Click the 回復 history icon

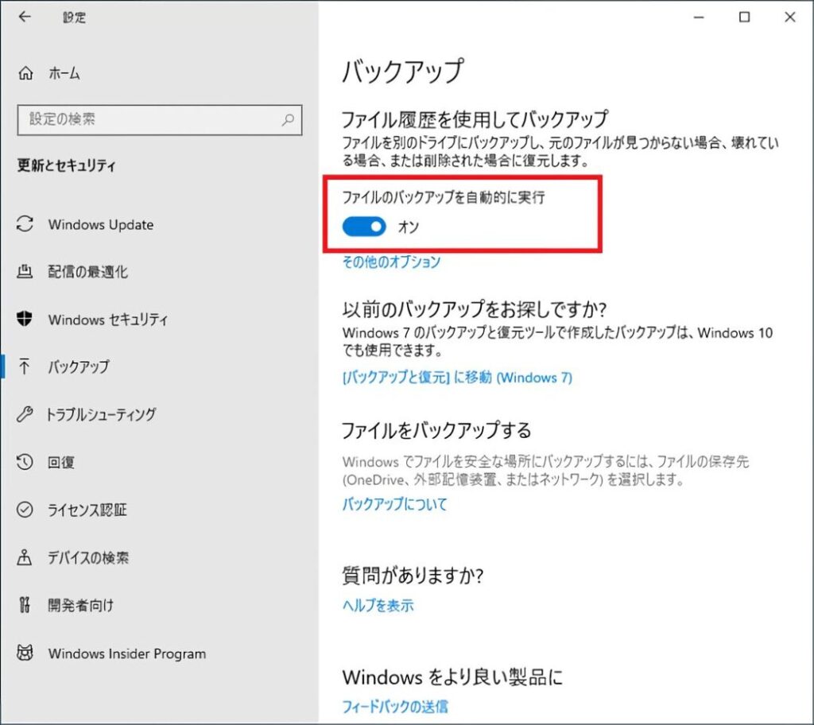pyautogui.click(x=25, y=462)
